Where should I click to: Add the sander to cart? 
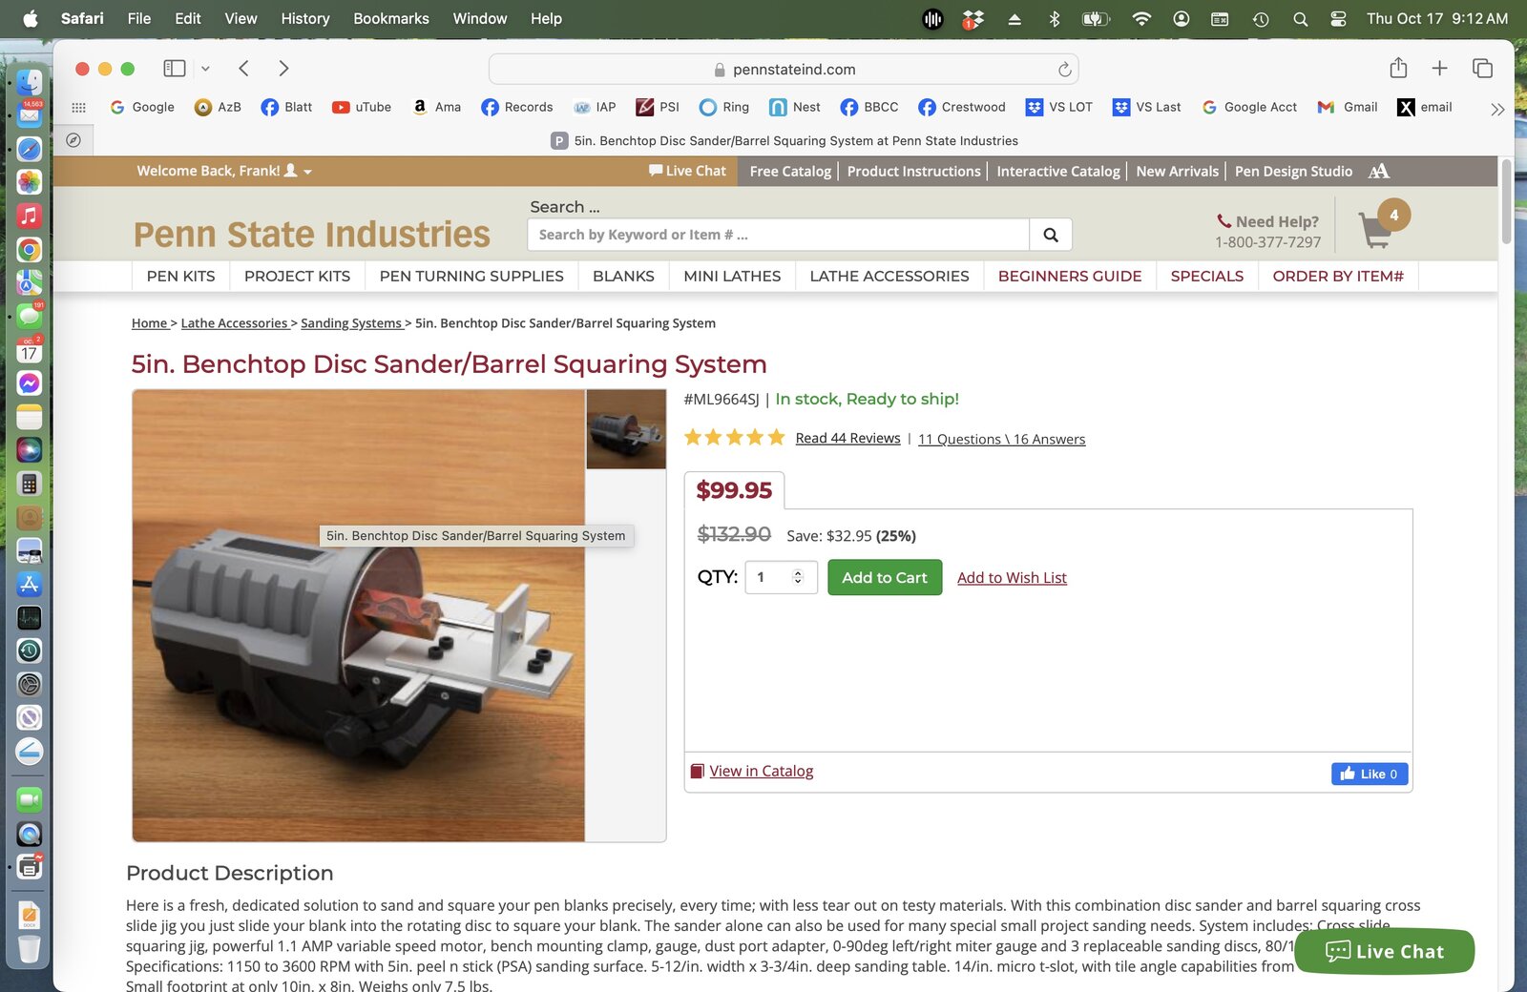[885, 577]
